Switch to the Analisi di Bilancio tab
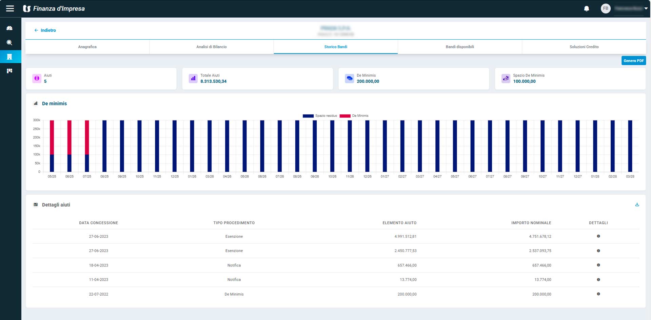This screenshot has height=320, width=651. point(212,47)
